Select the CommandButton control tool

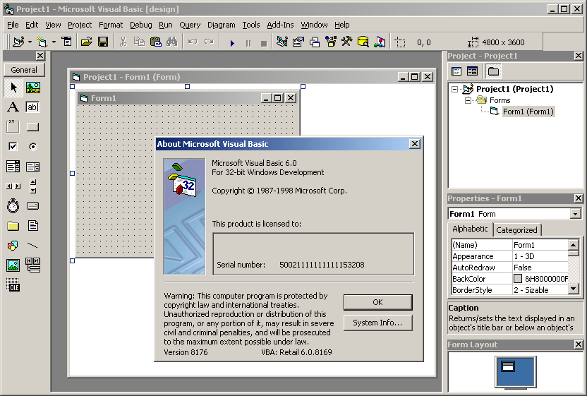pyautogui.click(x=33, y=126)
